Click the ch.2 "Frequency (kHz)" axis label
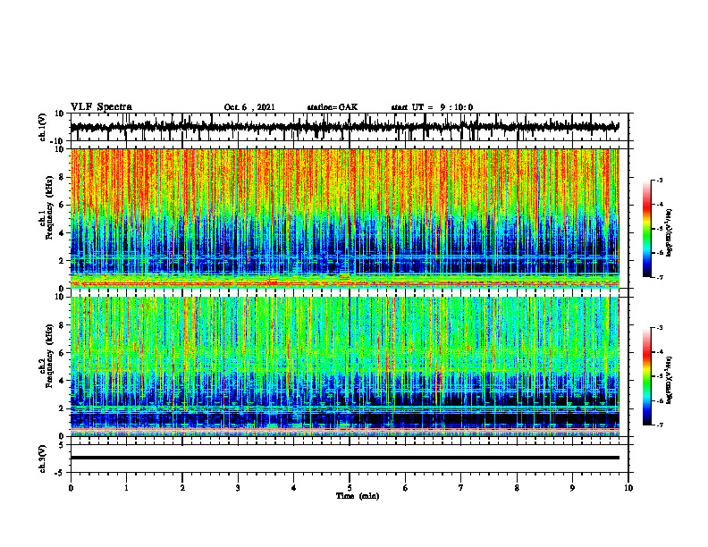 coord(49,356)
